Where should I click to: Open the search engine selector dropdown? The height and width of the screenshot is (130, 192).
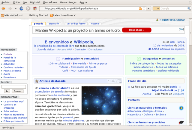coord(156,8)
